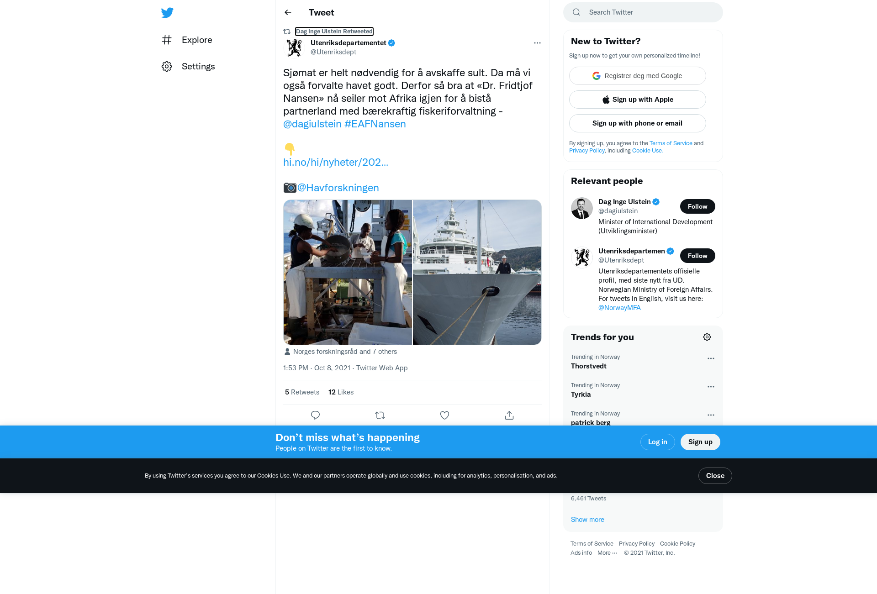Open the tweet's more options ellipsis
Viewport: 877px width, 594px height.
click(x=537, y=43)
